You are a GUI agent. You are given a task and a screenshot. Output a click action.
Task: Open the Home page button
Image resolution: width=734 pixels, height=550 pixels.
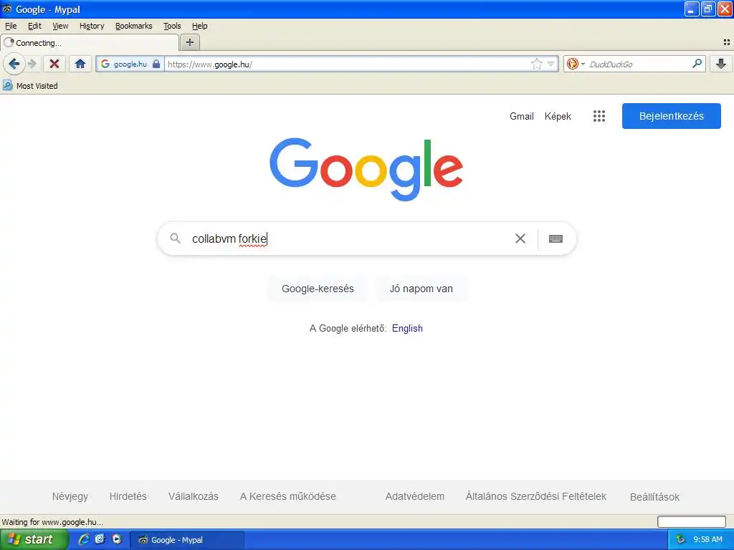(x=80, y=64)
